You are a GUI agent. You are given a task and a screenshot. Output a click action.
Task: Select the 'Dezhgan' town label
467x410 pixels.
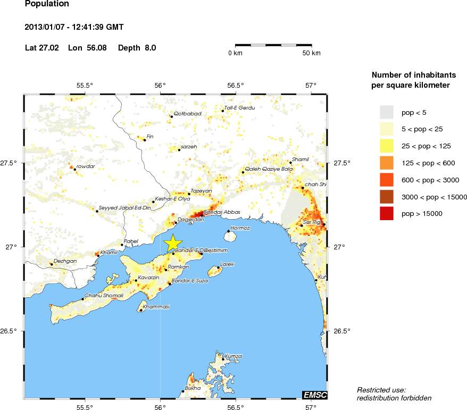[65, 261]
